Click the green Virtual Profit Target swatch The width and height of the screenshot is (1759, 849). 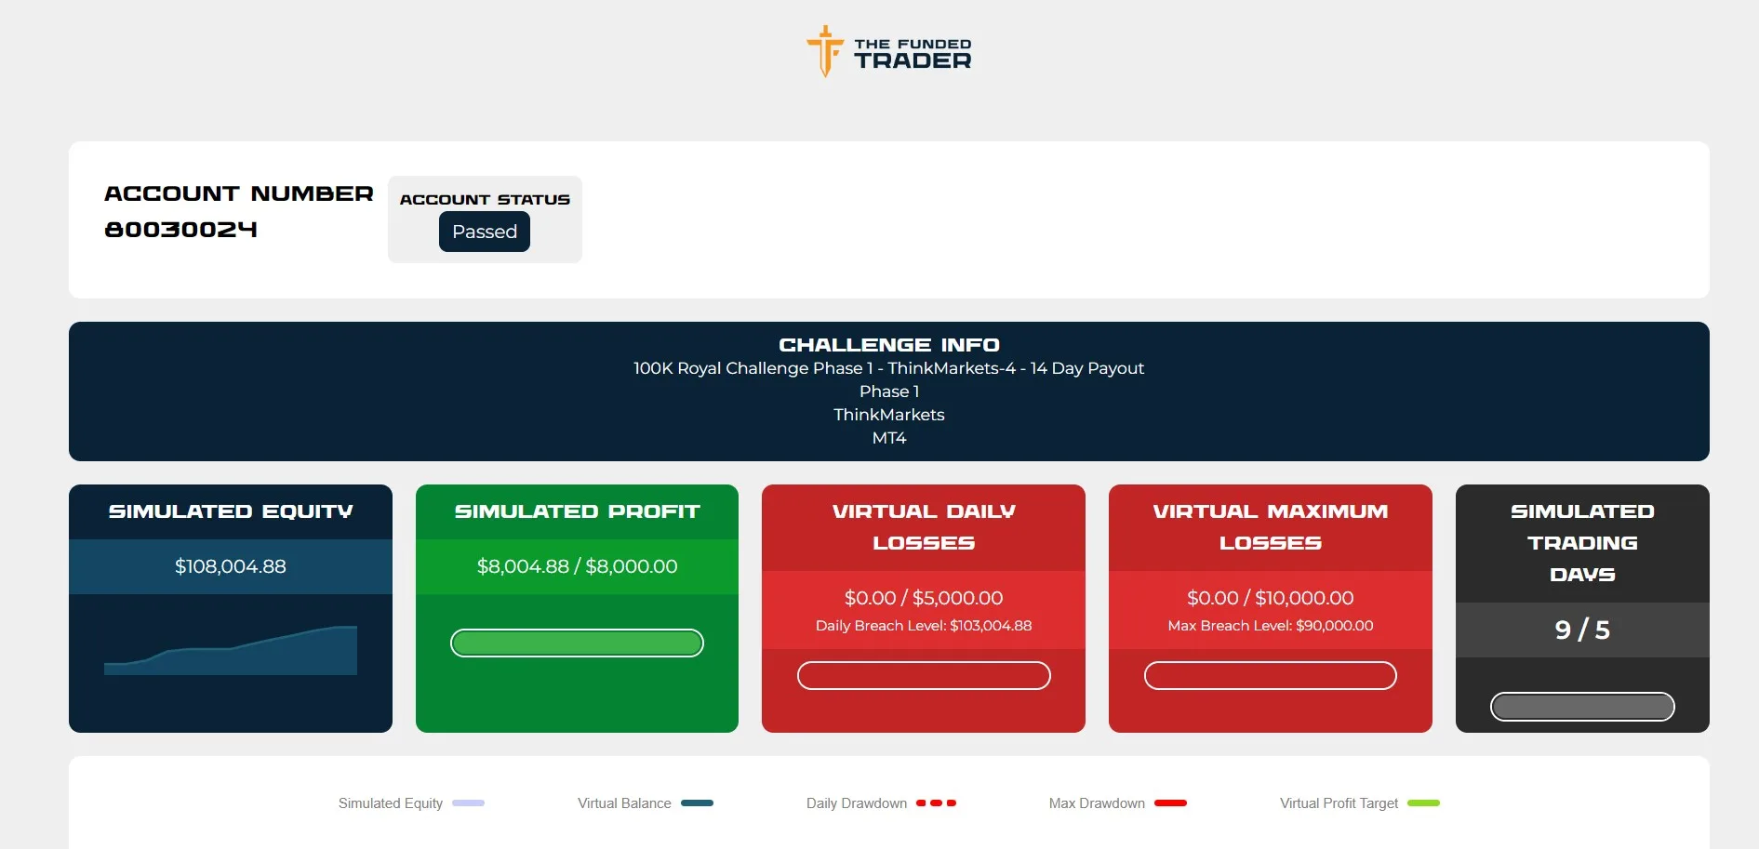(x=1423, y=803)
